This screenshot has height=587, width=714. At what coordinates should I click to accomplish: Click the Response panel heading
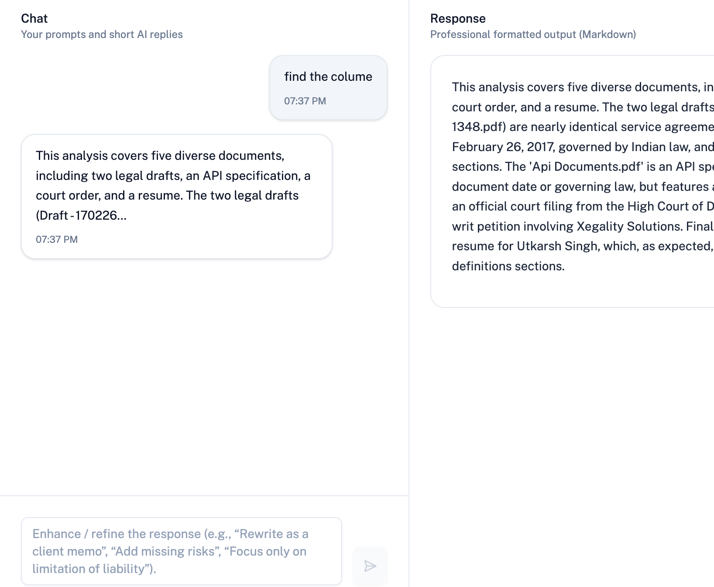point(457,18)
